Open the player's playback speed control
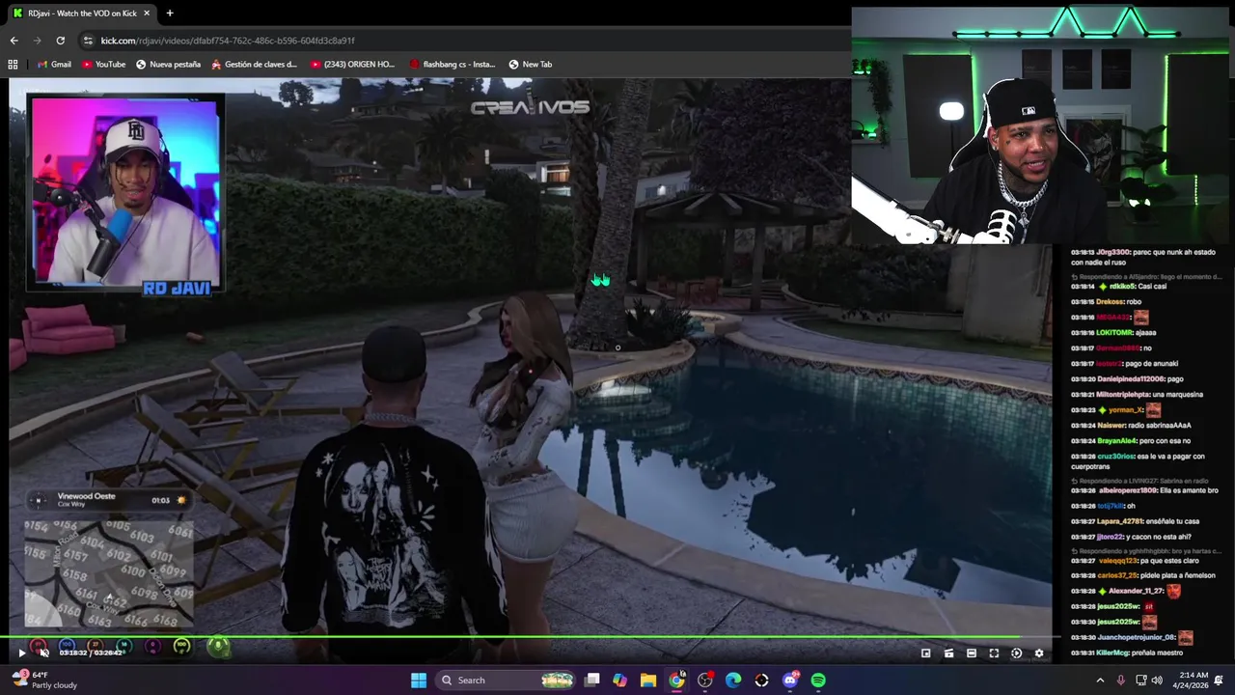This screenshot has height=695, width=1235. (1016, 653)
